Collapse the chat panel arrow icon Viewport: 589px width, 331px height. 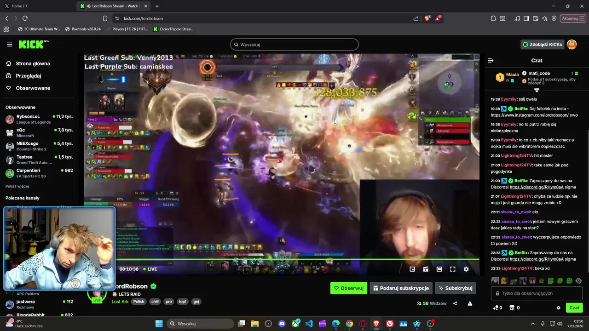(x=491, y=60)
